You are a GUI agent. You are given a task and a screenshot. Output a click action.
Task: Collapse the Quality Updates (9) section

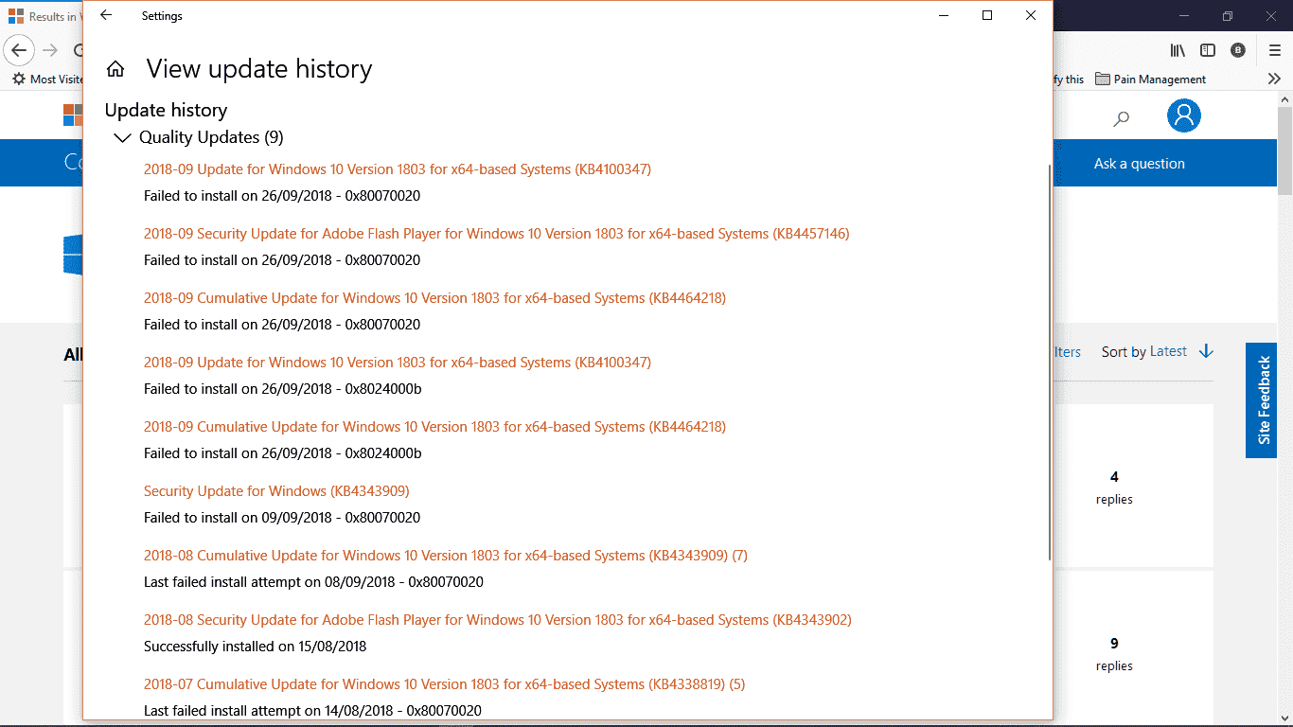pyautogui.click(x=122, y=138)
